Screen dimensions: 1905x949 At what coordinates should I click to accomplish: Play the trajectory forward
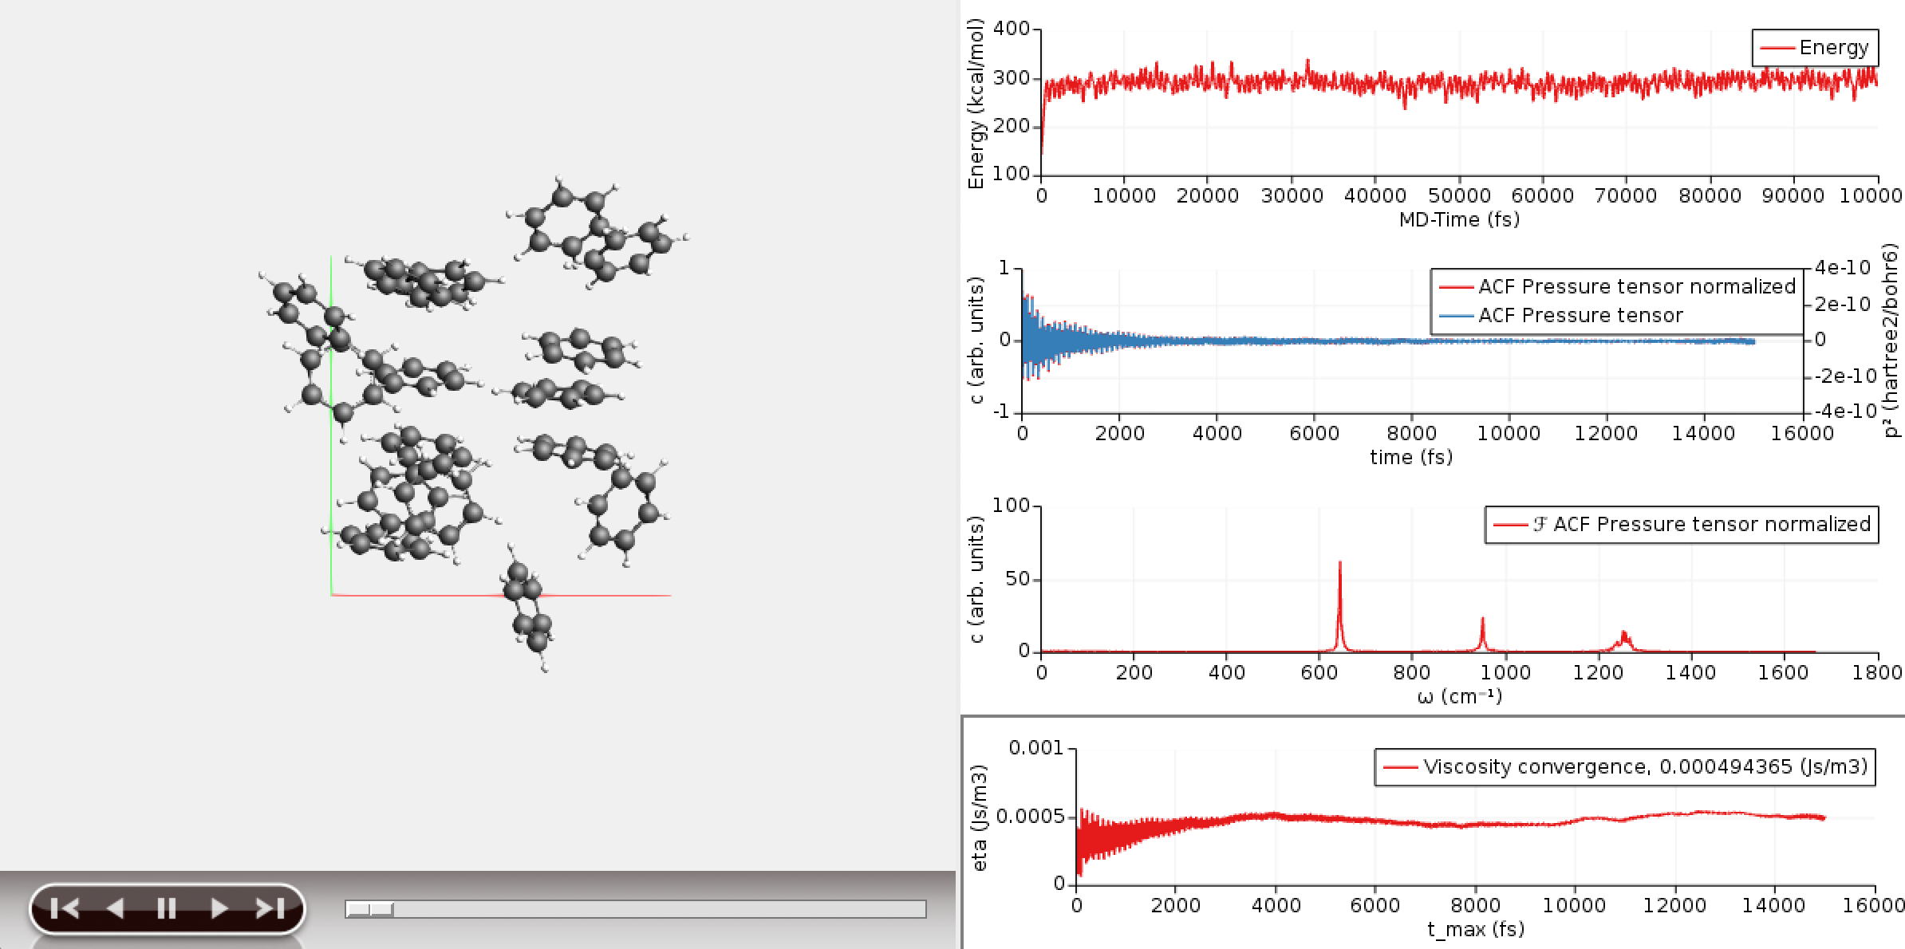point(219,908)
